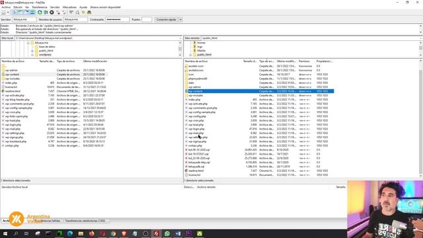Reconnect to last server icon

(x=64, y=13)
